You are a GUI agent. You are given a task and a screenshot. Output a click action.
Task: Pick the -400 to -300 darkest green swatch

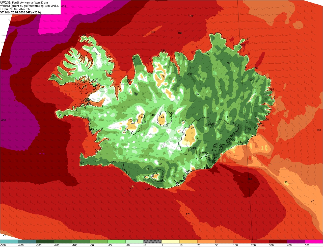point(45,241)
